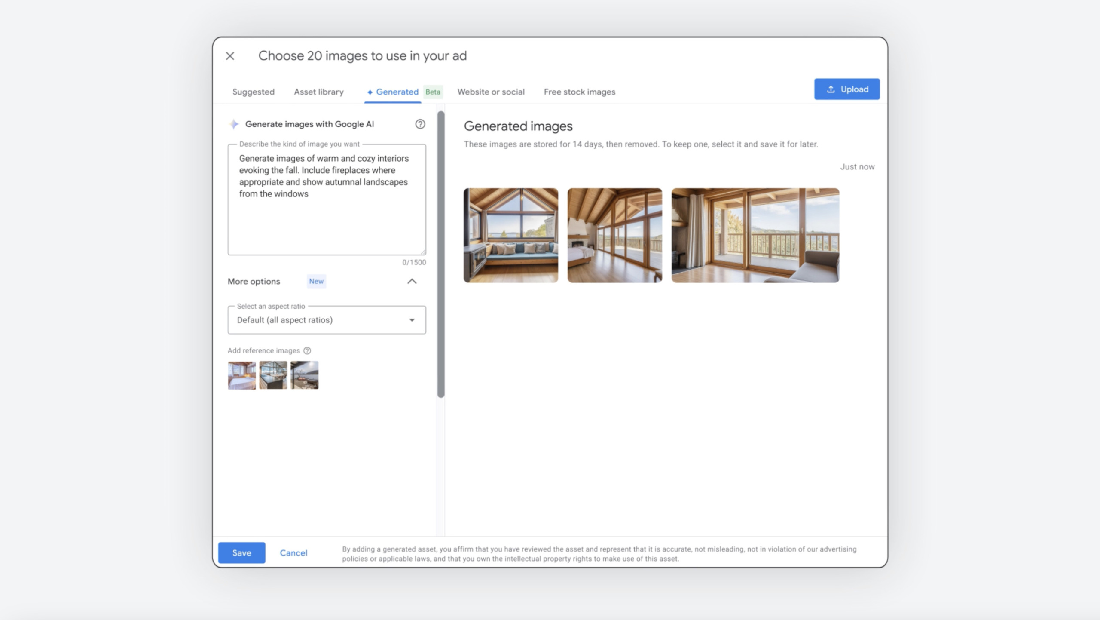The image size is (1100, 620).
Task: Collapse the More options section
Action: [412, 281]
